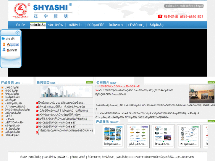This screenshot has width=215, height=161.
Task: Open the skyline banner image under 新闻动态
Action: [x=66, y=92]
